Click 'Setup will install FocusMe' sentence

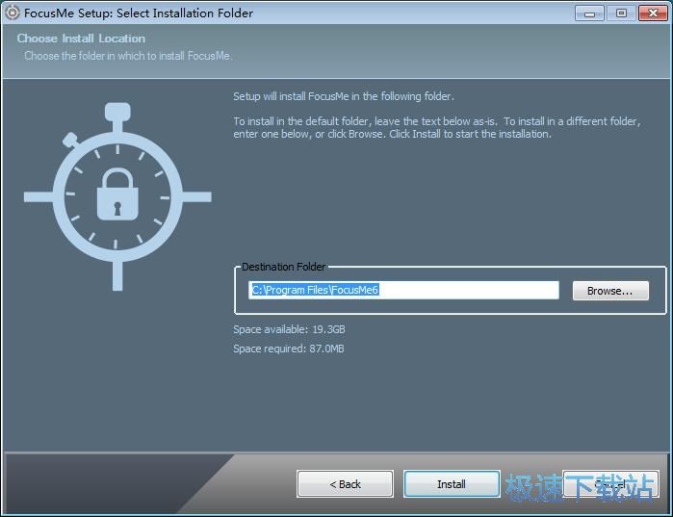[344, 96]
